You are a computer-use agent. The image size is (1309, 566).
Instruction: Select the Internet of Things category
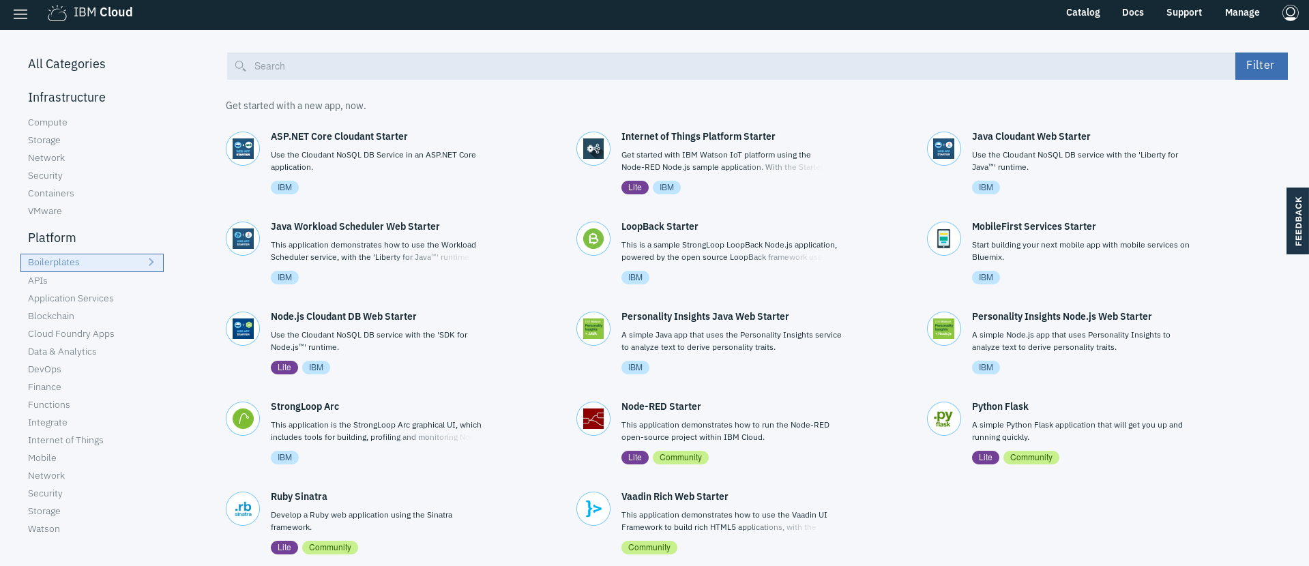pyautogui.click(x=65, y=441)
